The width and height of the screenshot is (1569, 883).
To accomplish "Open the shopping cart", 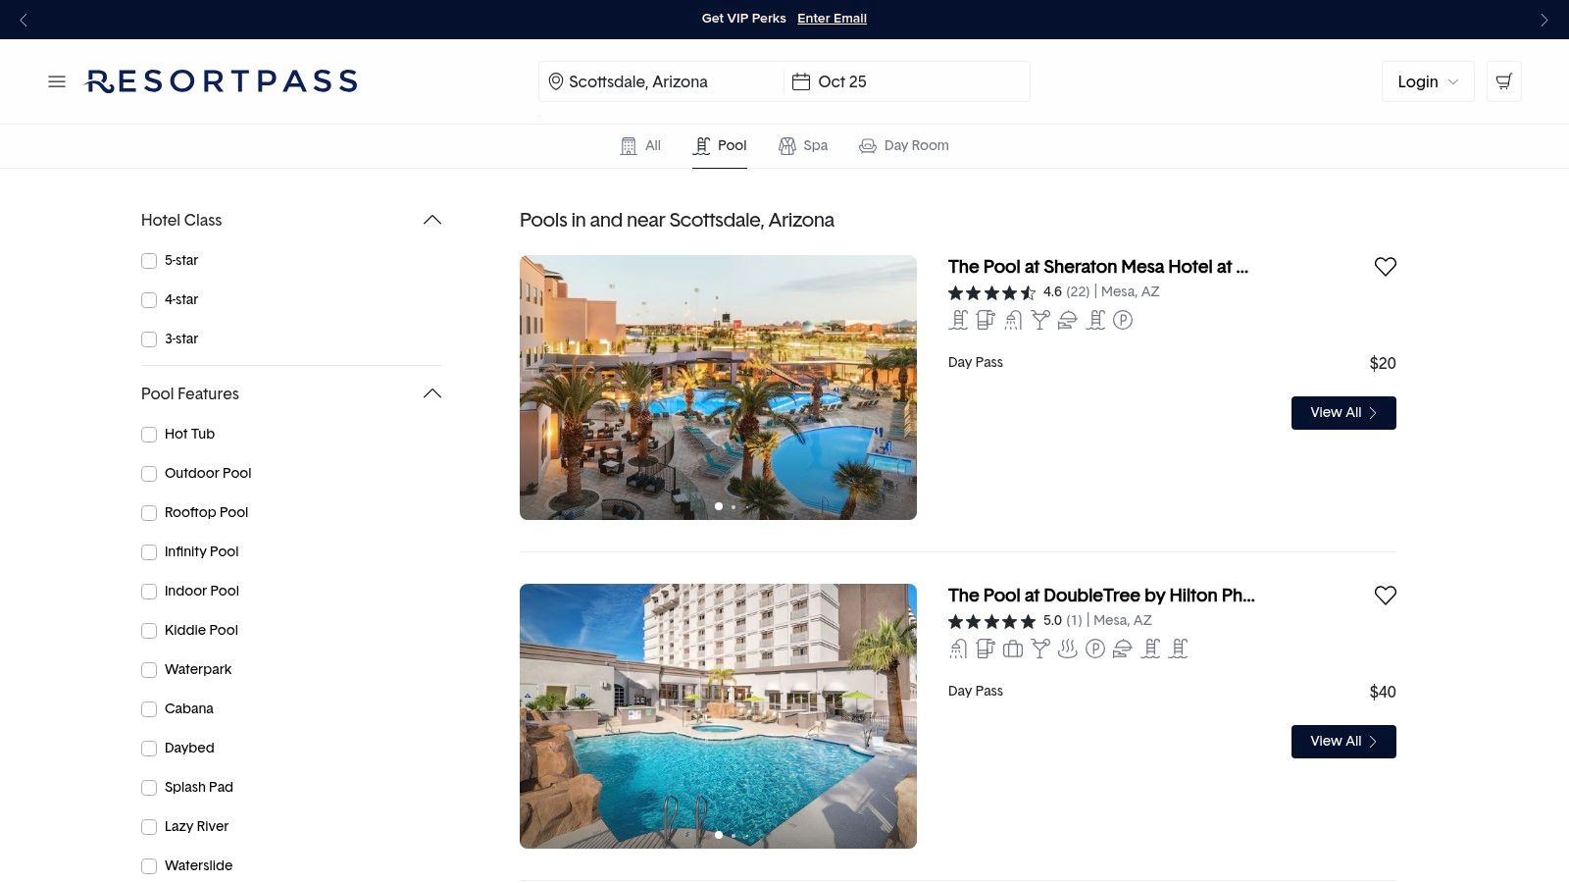I will pos(1503,81).
